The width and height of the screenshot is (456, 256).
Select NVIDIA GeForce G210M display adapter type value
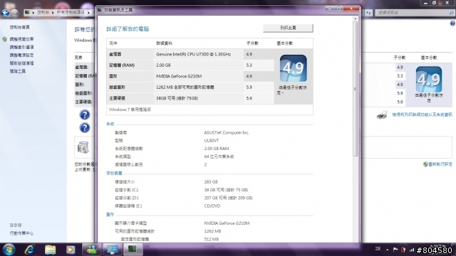tap(227, 223)
